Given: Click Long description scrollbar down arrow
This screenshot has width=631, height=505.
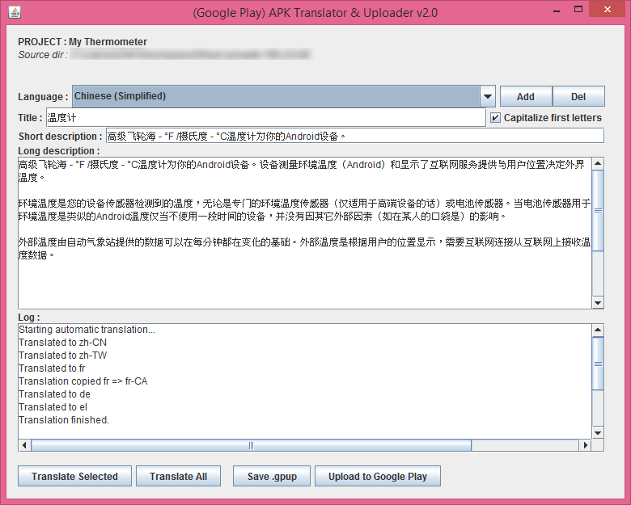Looking at the screenshot, I should (x=598, y=303).
